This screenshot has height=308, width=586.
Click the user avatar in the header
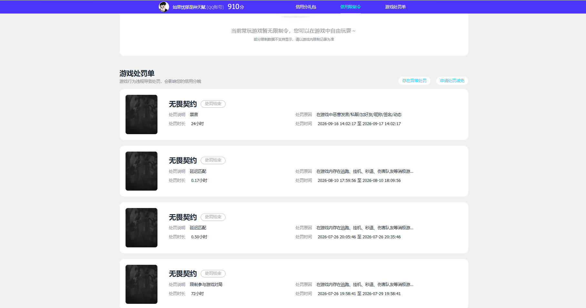click(164, 7)
